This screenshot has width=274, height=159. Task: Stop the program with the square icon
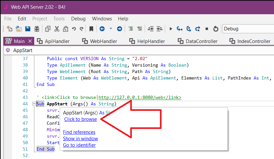(207, 29)
